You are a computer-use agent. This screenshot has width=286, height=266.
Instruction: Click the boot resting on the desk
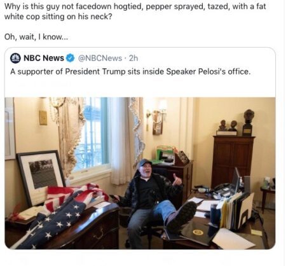coord(182,216)
